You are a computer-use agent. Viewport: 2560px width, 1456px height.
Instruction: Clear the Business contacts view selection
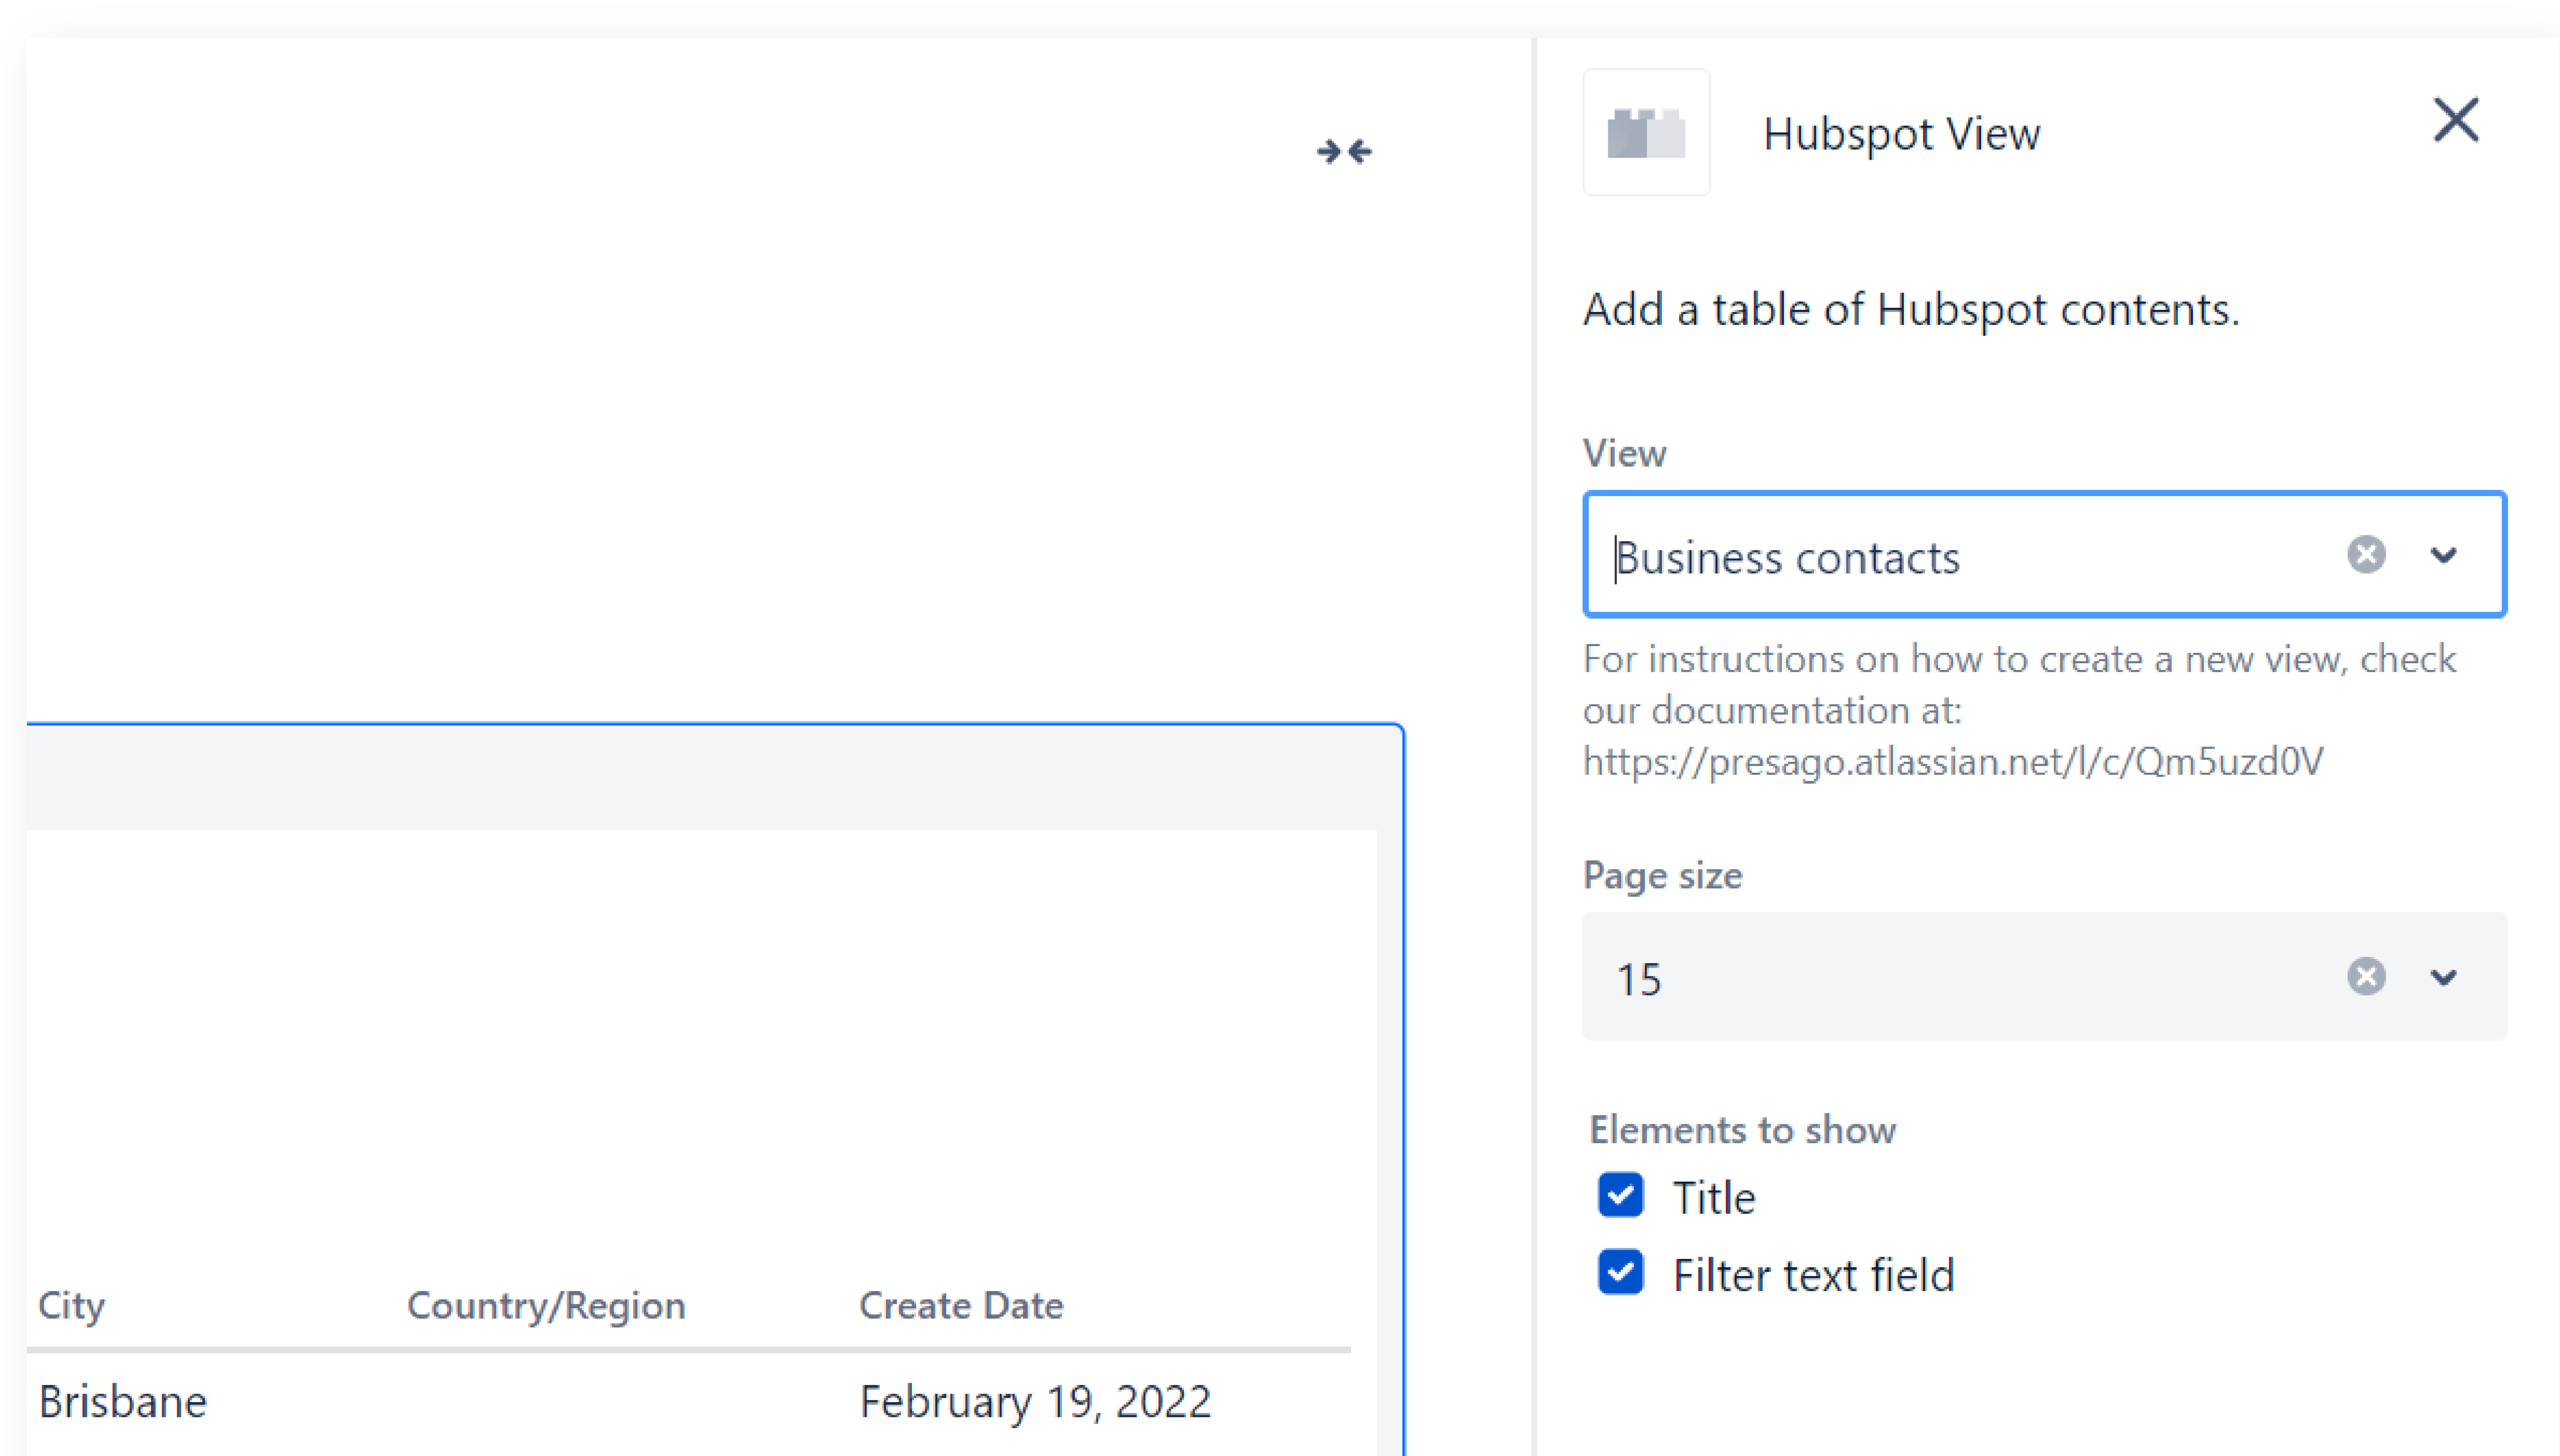point(2365,555)
